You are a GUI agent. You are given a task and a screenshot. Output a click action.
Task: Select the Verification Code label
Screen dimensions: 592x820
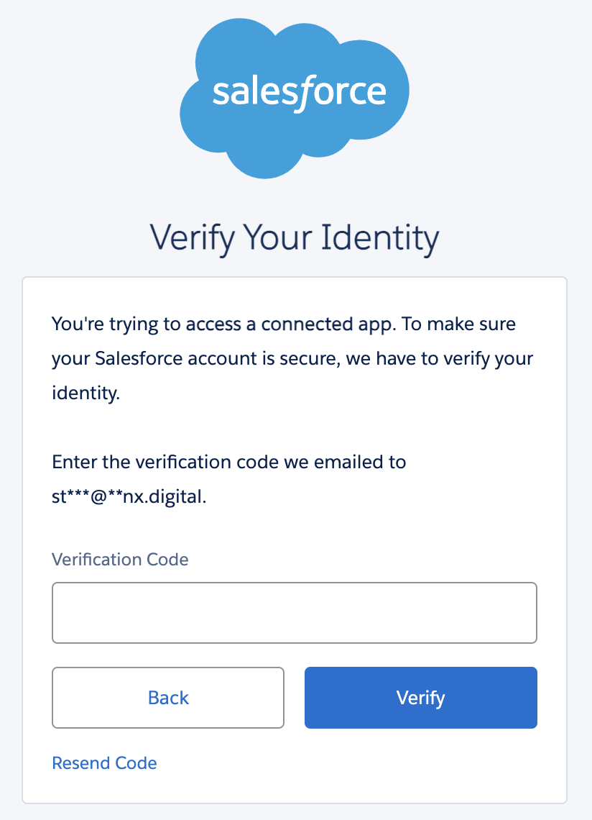click(x=120, y=559)
